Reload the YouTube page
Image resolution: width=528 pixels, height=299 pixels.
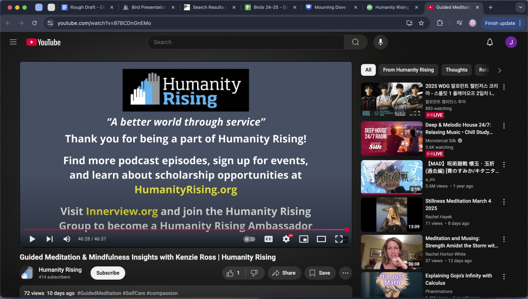coord(34,23)
